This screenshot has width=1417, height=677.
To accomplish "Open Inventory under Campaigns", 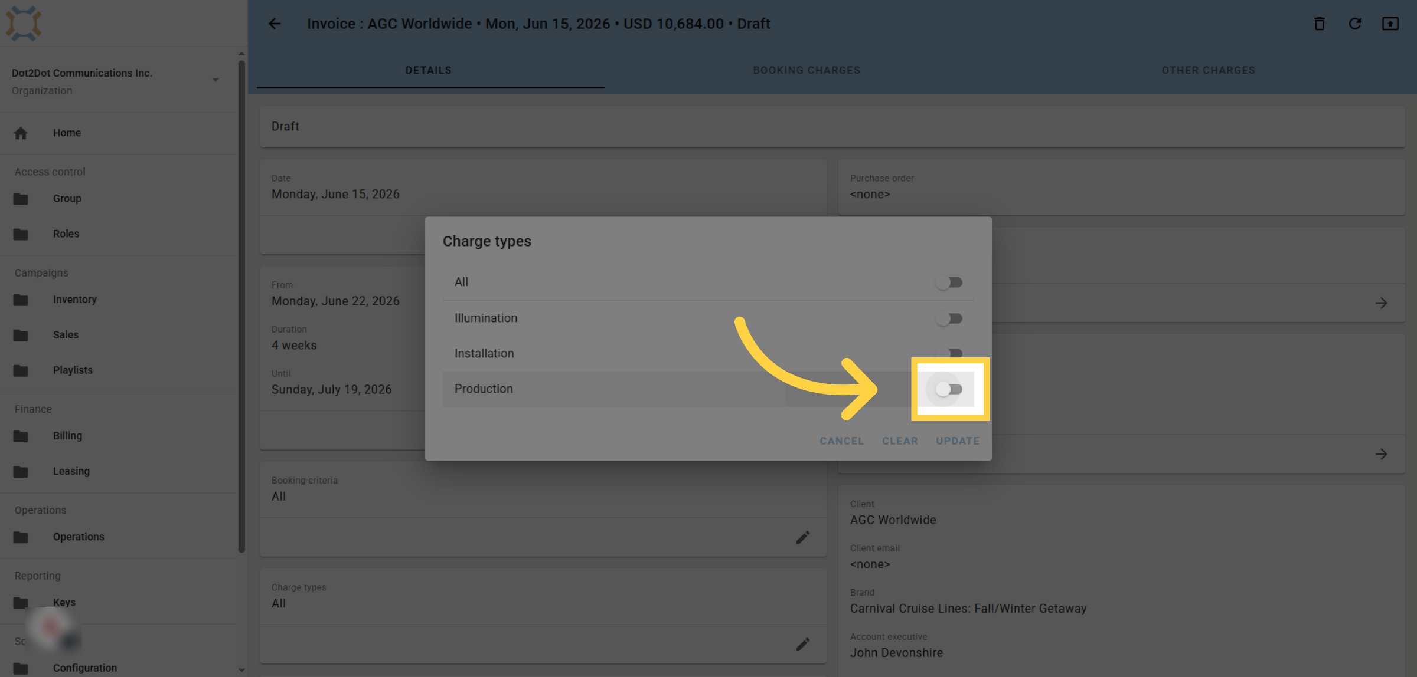I will (x=74, y=299).
